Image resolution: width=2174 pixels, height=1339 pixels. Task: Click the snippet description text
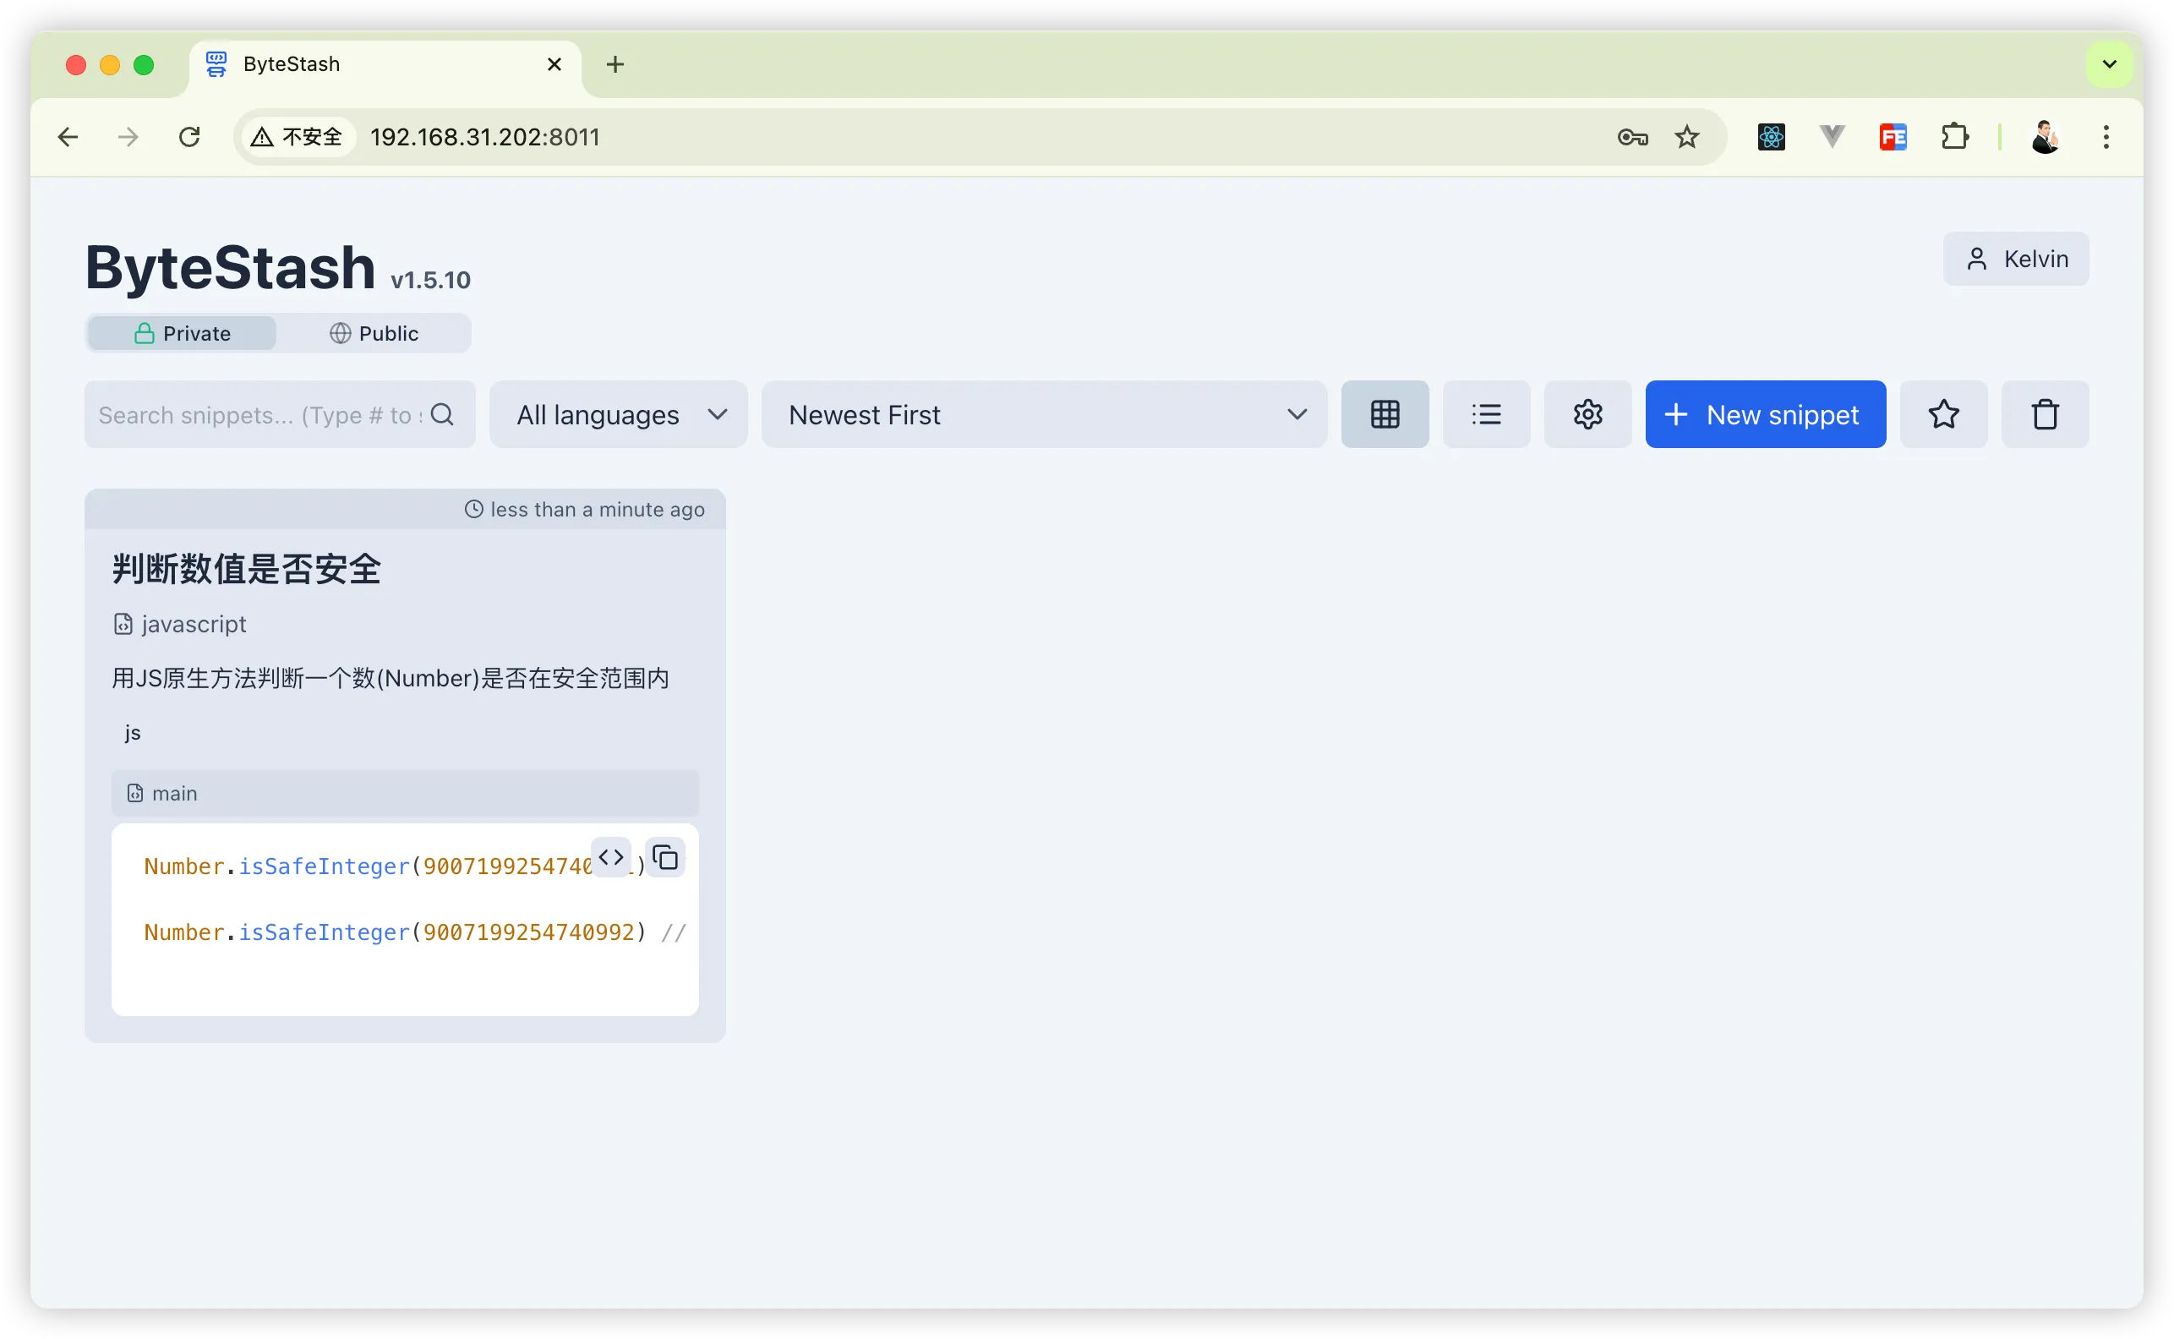[391, 678]
